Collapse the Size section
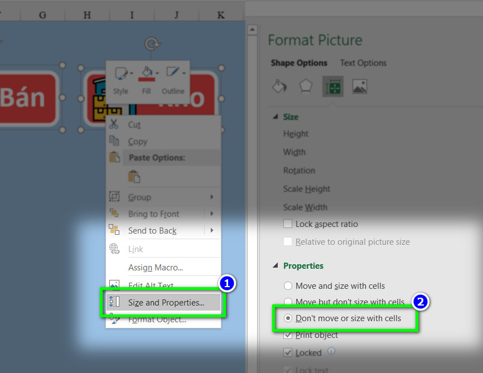 276,117
